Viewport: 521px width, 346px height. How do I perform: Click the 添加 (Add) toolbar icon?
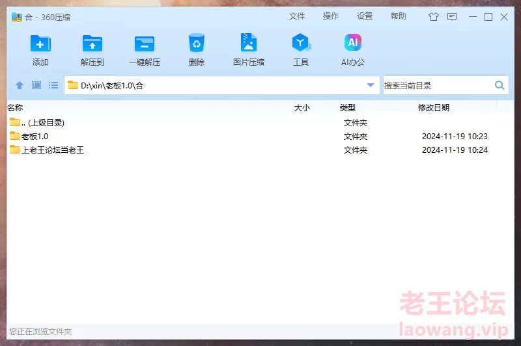coord(40,44)
